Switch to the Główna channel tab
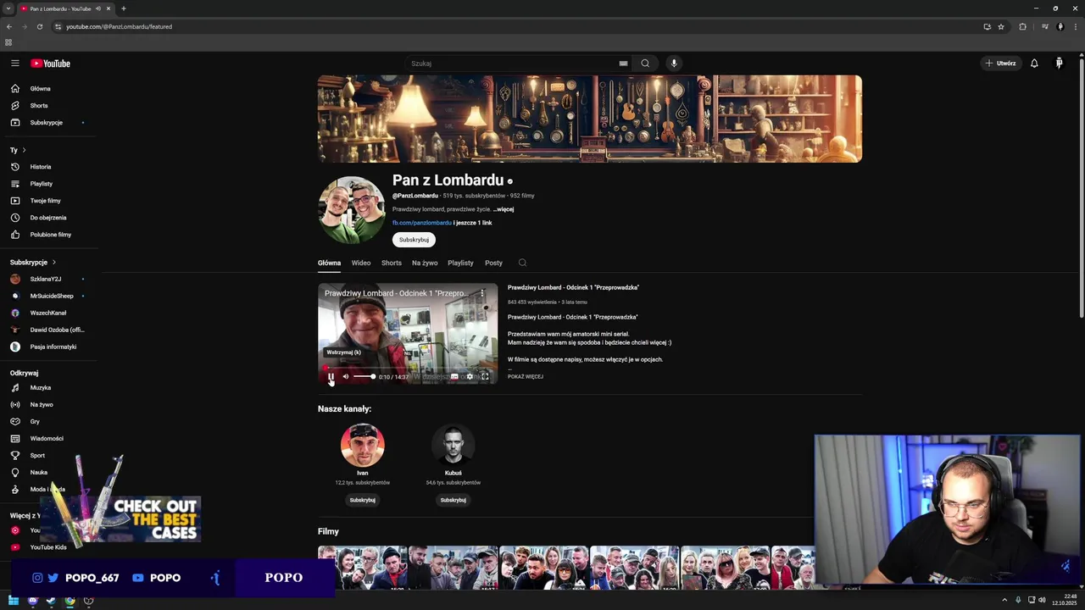1085x610 pixels. point(329,263)
